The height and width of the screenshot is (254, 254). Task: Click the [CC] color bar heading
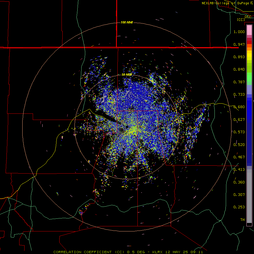tap(241, 19)
